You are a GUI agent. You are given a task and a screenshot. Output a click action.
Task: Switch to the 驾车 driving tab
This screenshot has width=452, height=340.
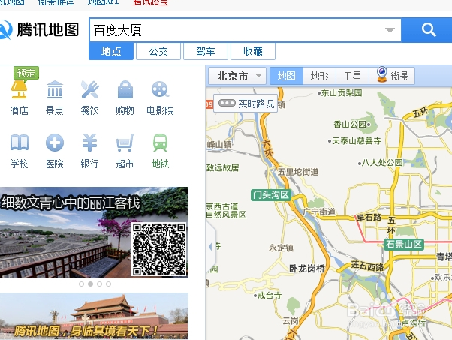point(206,51)
